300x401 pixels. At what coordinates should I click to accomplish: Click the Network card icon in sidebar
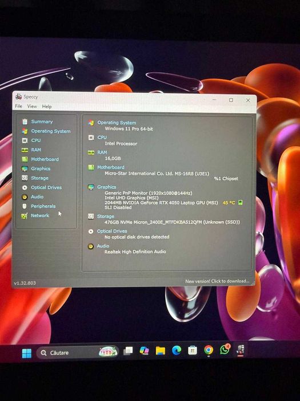tap(24, 216)
